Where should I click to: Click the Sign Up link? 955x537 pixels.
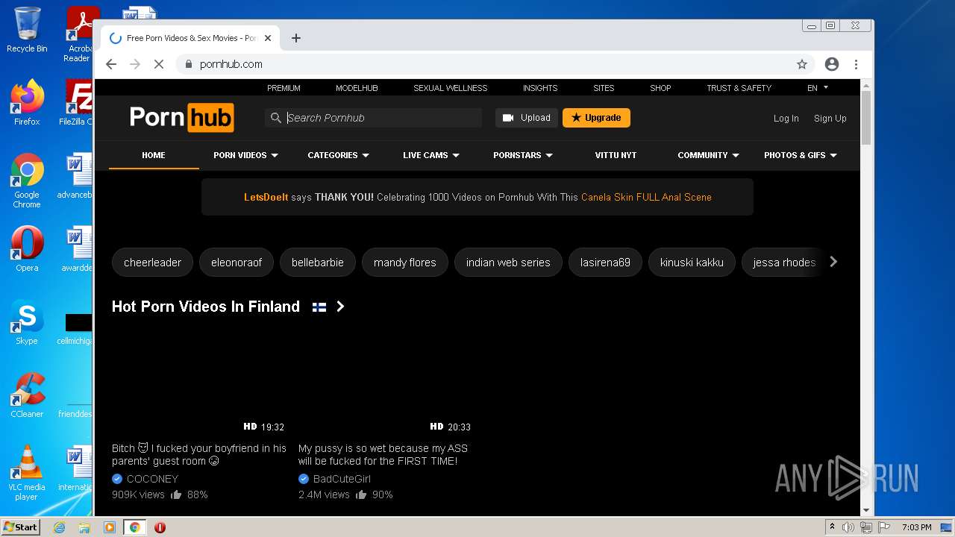(x=830, y=119)
